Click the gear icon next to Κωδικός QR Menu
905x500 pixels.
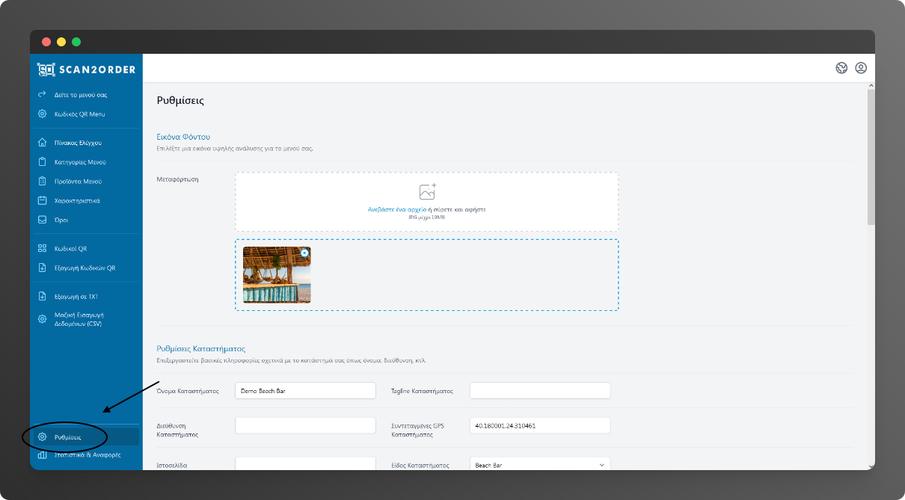point(43,114)
